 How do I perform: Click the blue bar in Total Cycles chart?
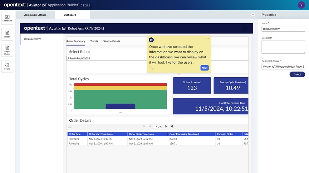pyautogui.click(x=121, y=106)
